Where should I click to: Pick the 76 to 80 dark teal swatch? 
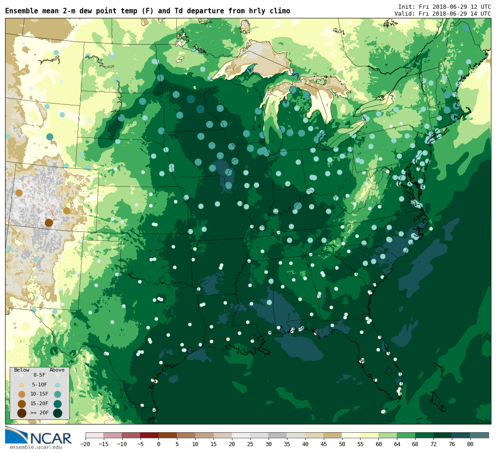click(462, 435)
